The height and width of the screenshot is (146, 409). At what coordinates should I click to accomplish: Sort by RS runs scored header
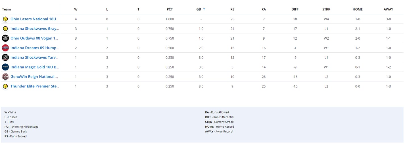(232, 9)
